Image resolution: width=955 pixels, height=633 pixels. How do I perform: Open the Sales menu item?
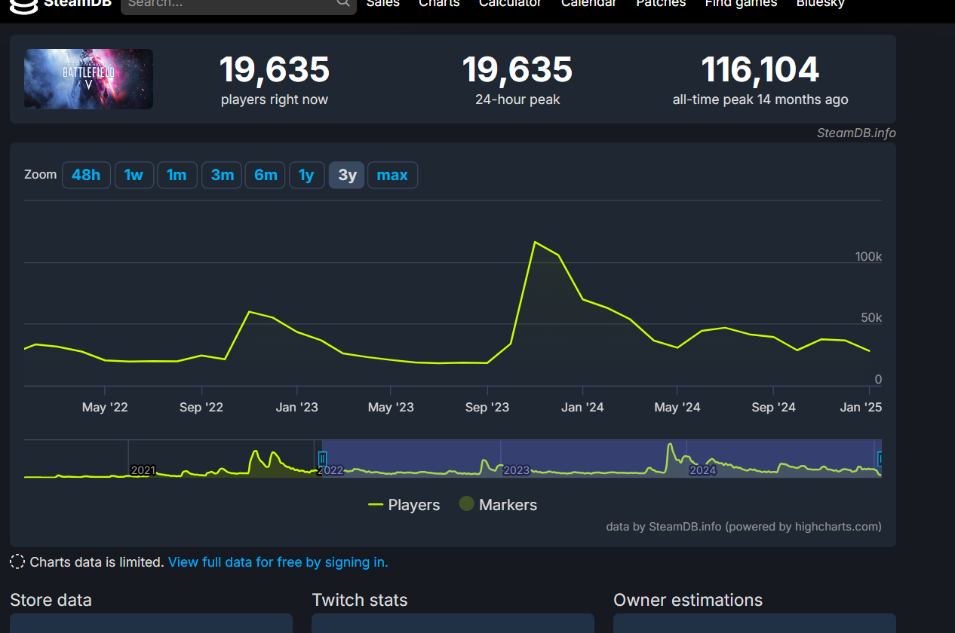tap(383, 4)
